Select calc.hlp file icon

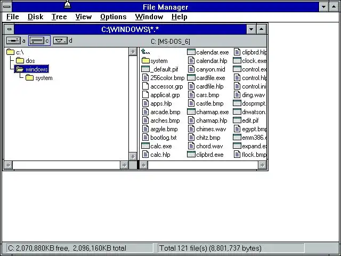(145, 155)
